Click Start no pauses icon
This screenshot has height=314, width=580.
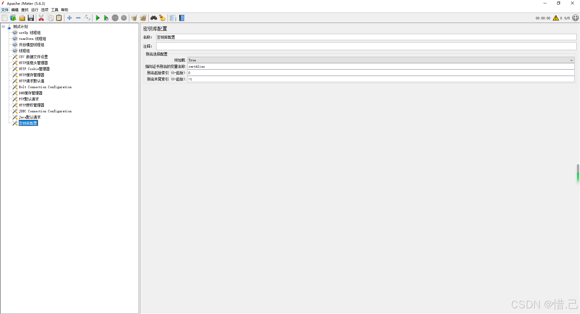coord(106,18)
